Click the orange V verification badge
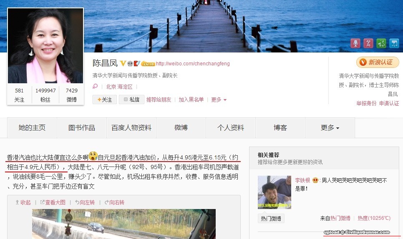403x239 pixels. [123, 63]
